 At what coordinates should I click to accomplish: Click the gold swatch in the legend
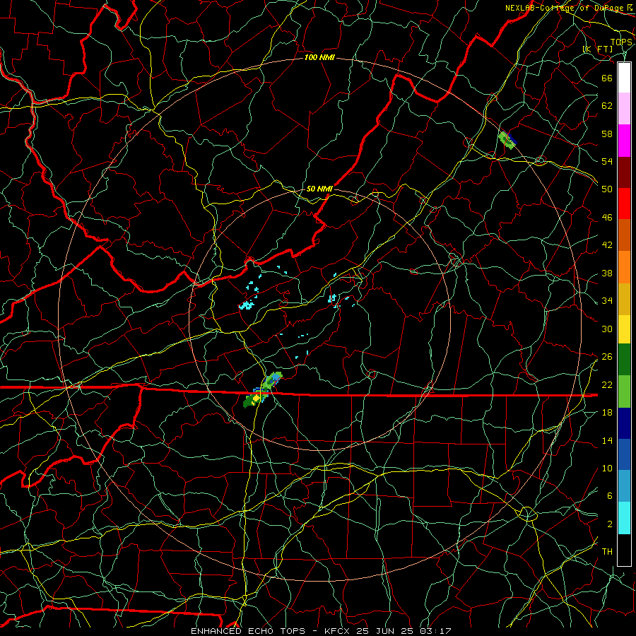click(624, 299)
